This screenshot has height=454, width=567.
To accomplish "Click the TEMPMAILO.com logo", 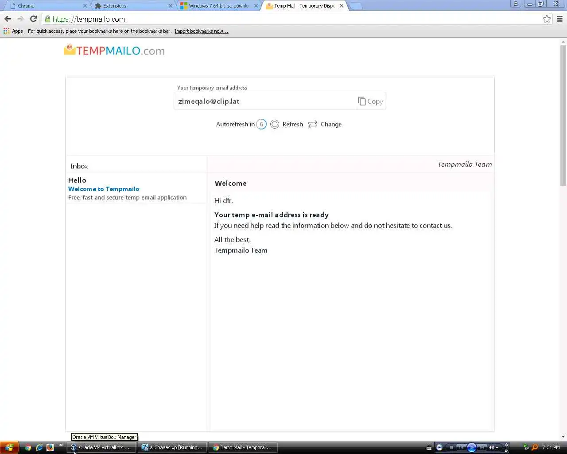I will pyautogui.click(x=114, y=51).
